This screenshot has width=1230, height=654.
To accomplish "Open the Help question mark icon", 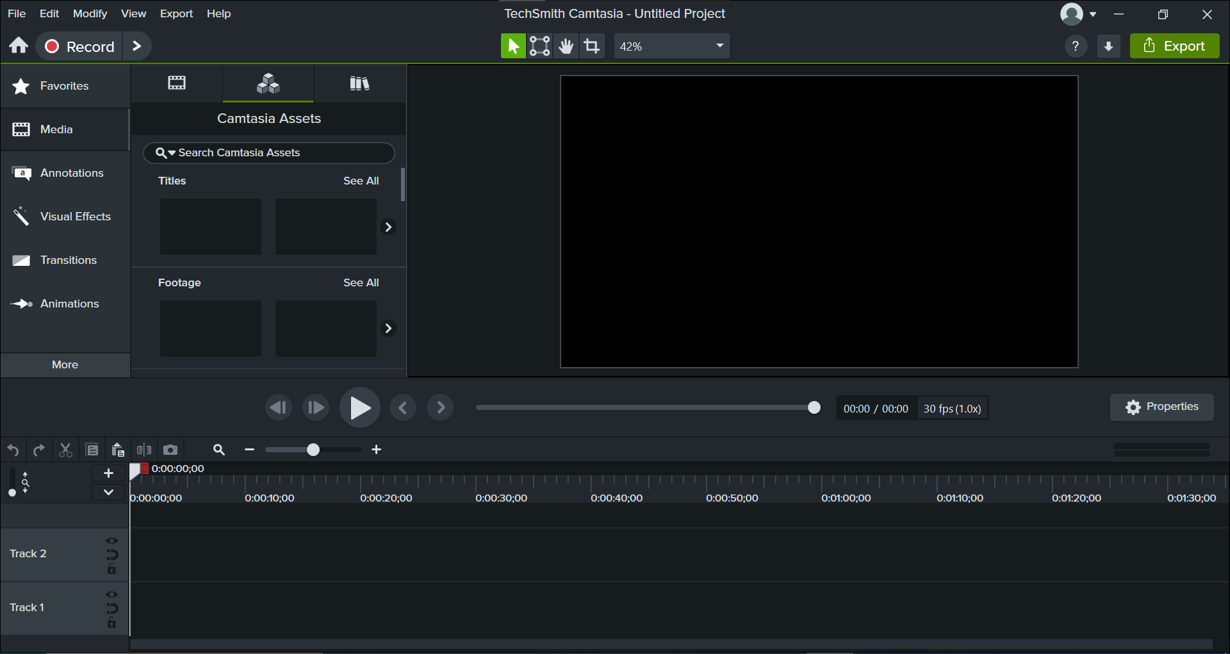I will click(1076, 46).
